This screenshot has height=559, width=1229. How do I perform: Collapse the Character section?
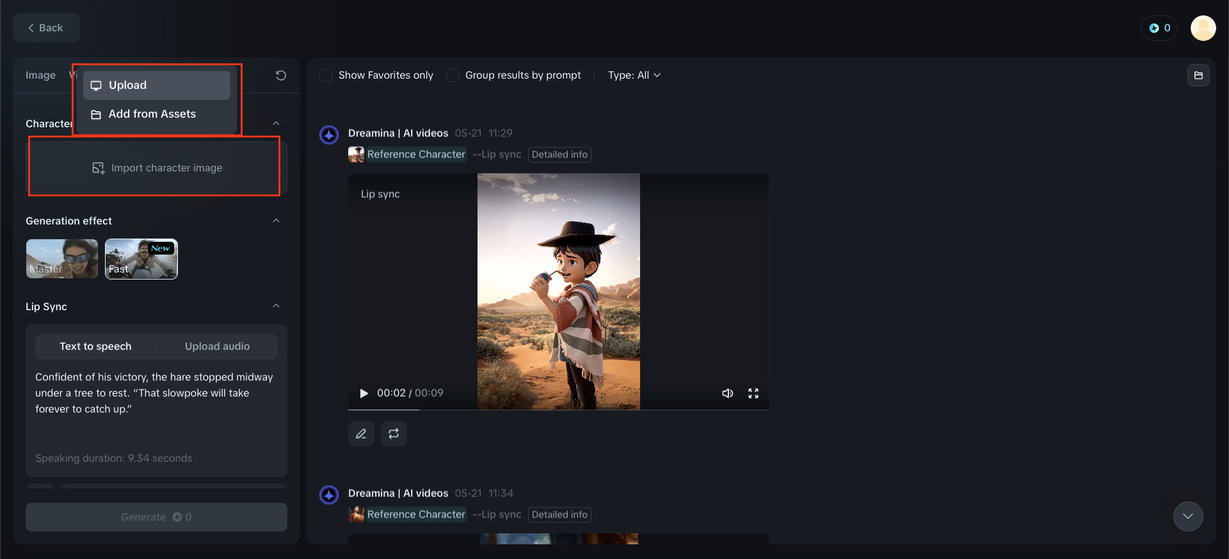point(276,123)
